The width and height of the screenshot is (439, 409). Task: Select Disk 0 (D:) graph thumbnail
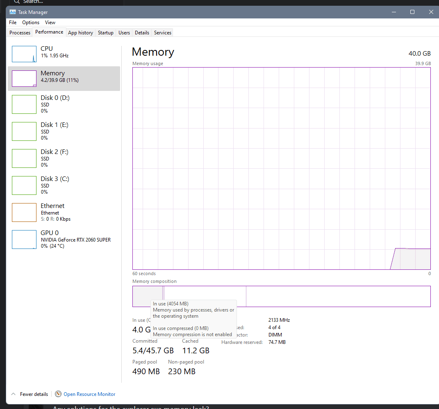point(24,104)
